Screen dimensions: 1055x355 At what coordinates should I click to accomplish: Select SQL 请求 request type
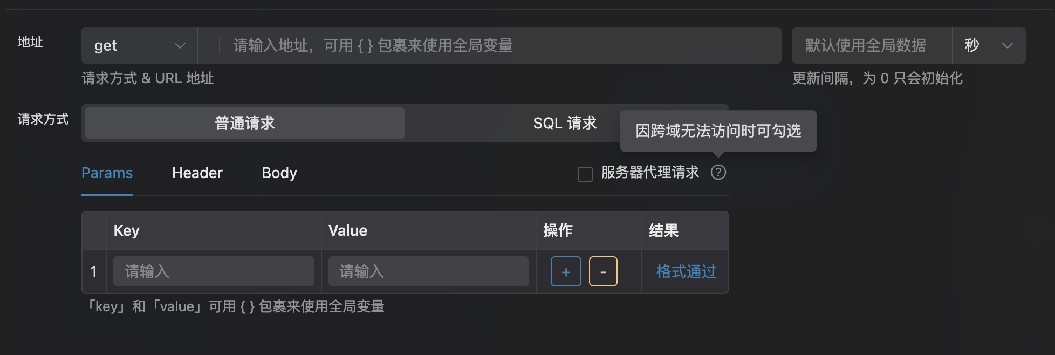coord(564,124)
